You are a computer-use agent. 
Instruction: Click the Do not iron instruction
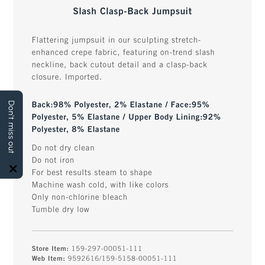point(53,160)
